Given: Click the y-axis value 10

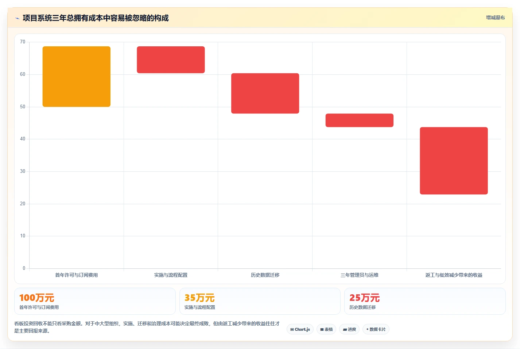Looking at the screenshot, I should 23,236.
